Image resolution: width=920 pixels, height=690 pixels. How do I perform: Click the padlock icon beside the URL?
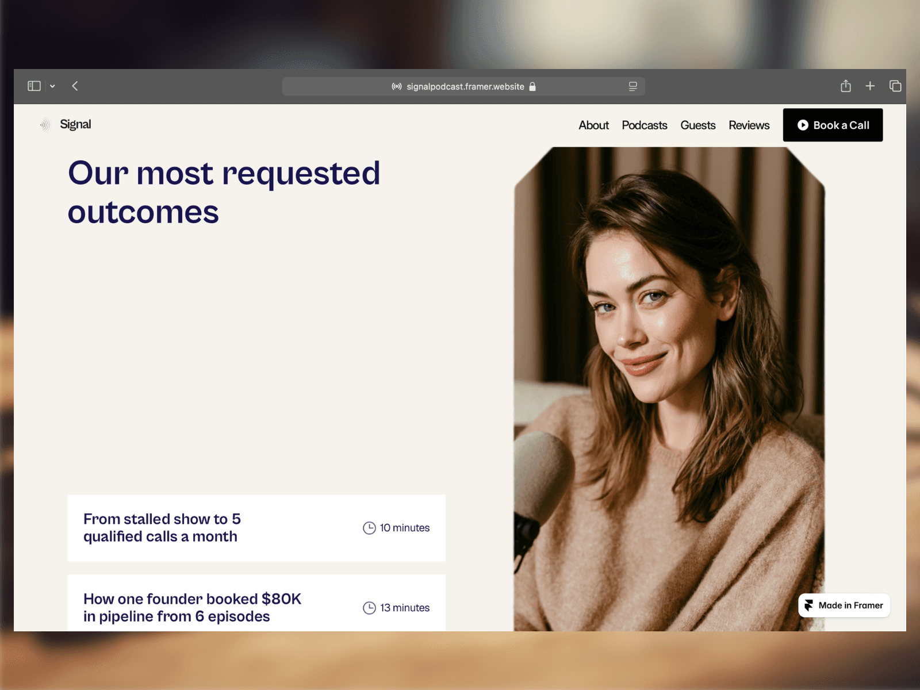532,86
